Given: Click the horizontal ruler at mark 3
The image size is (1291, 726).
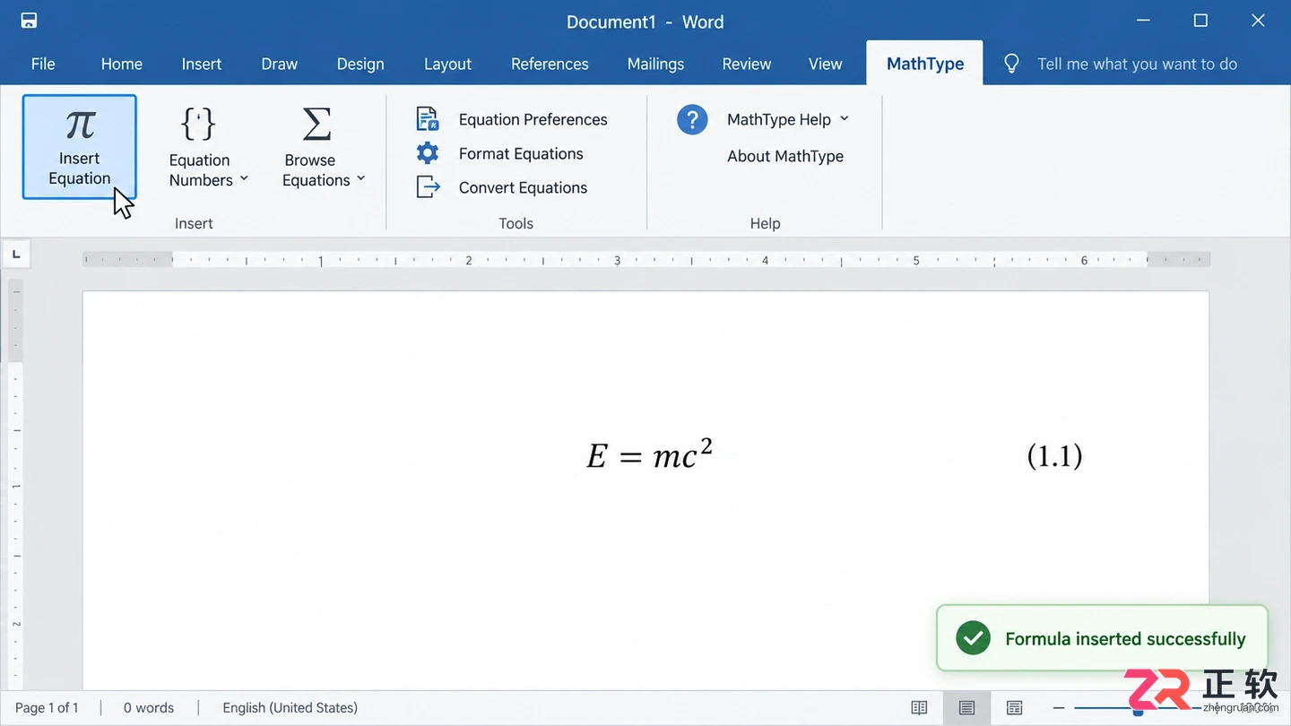Looking at the screenshot, I should [617, 261].
